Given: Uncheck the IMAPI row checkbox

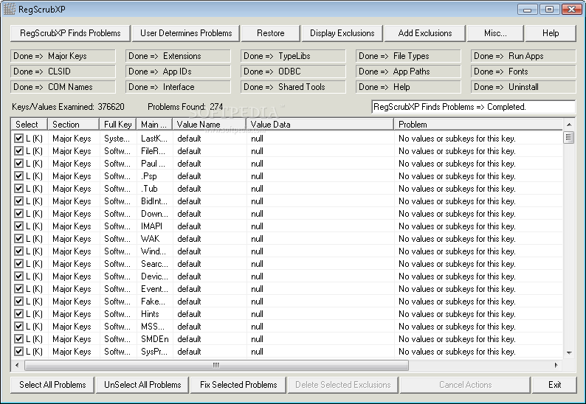Looking at the screenshot, I should tap(18, 226).
